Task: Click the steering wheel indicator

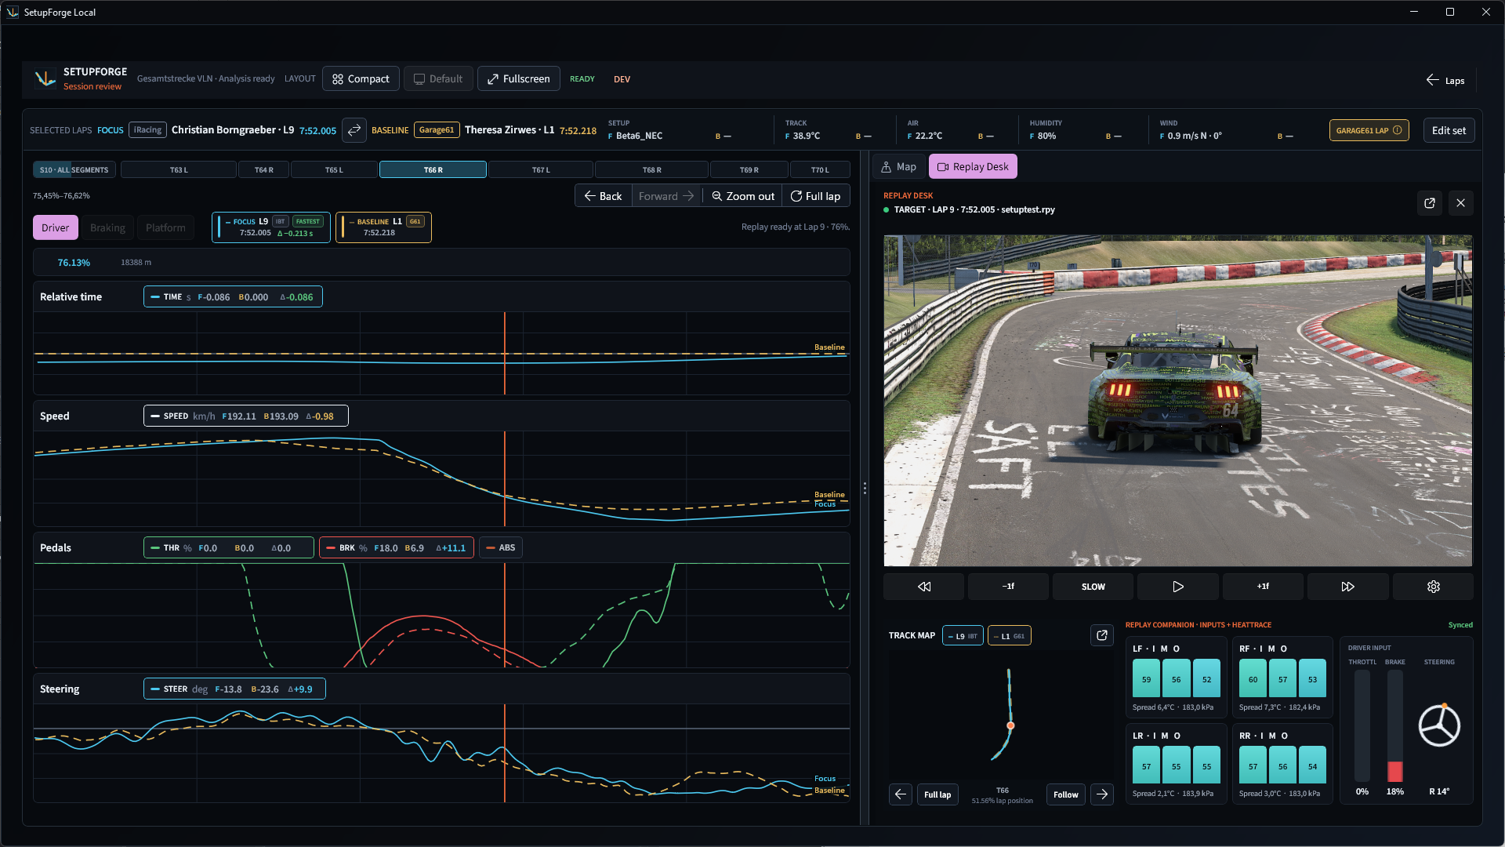Action: (1439, 725)
